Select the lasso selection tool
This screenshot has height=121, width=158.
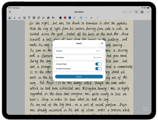24,18
